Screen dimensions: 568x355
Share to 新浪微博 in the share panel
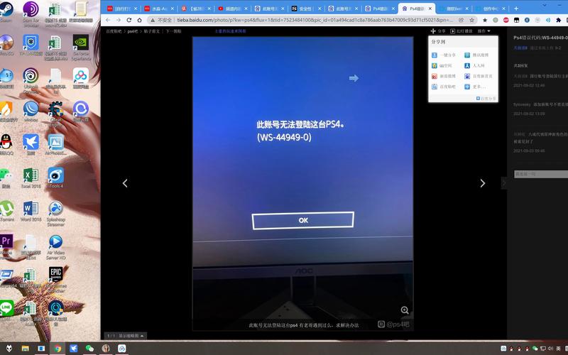[444, 76]
